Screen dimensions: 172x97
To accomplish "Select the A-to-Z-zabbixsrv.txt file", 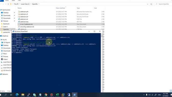I will coord(26,24).
